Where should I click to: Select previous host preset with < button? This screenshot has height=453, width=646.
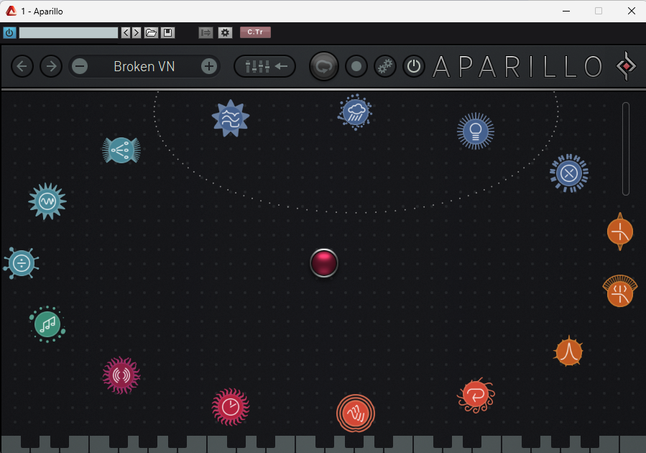[126, 32]
